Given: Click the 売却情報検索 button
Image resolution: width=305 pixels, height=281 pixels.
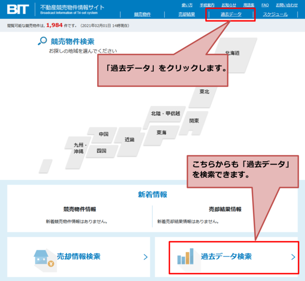Looking at the screenshot, I should tap(78, 257).
